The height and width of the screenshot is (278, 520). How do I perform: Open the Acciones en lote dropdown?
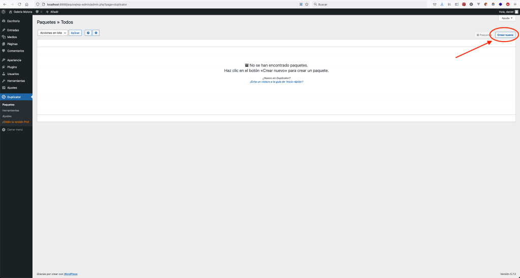point(52,33)
